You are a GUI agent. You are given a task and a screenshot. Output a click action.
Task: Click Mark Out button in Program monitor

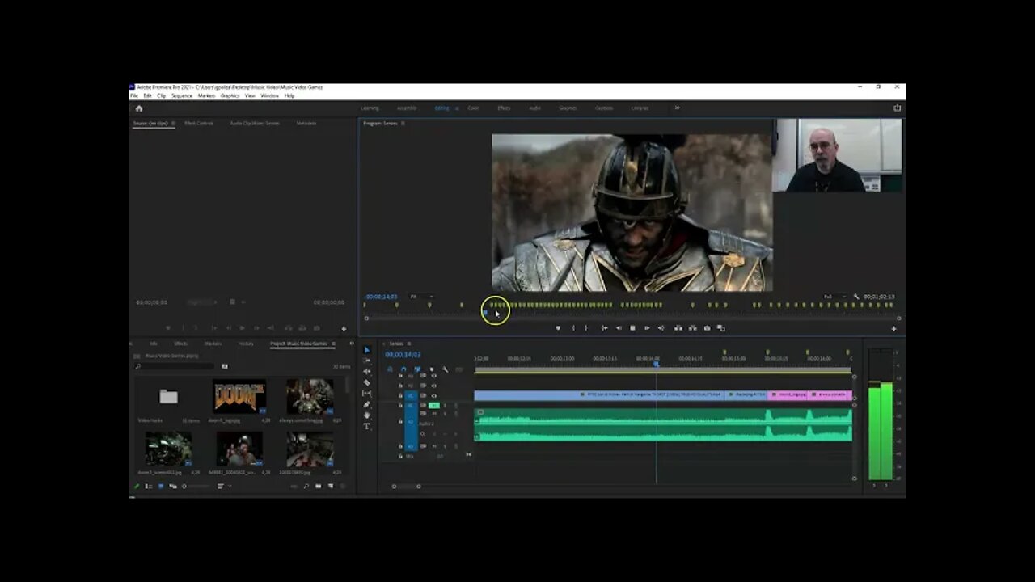click(x=586, y=328)
